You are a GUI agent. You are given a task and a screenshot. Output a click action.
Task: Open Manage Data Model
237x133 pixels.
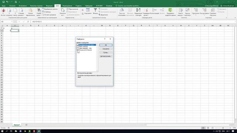(170, 12)
